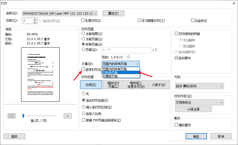
Task: Close the 打印 dialog window
Action: pos(234,3)
